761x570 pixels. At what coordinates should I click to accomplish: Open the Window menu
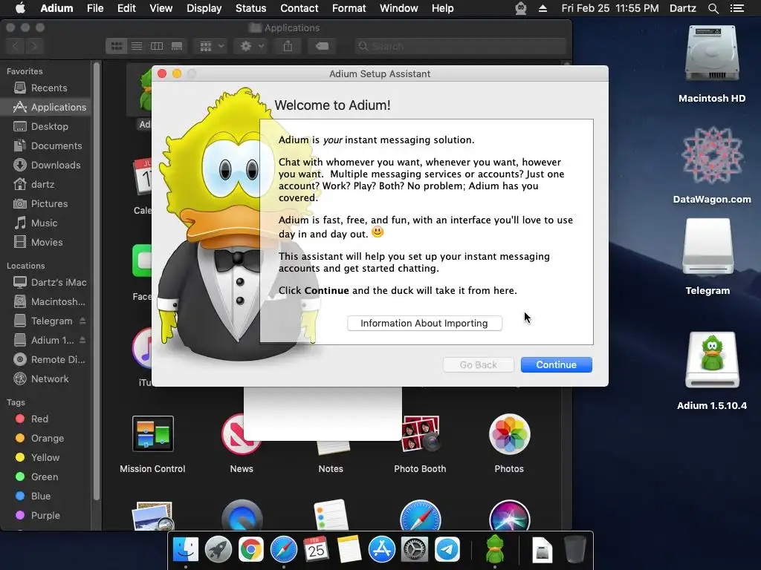tap(399, 8)
